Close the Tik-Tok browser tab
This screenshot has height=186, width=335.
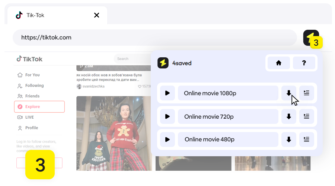tap(97, 15)
